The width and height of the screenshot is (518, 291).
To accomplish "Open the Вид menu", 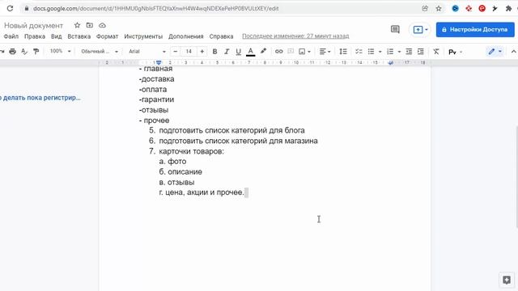I will (56, 36).
